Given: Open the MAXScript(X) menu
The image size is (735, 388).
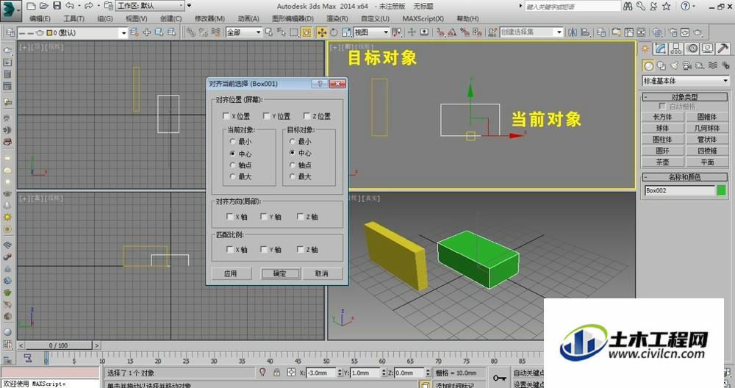Looking at the screenshot, I should (x=423, y=19).
